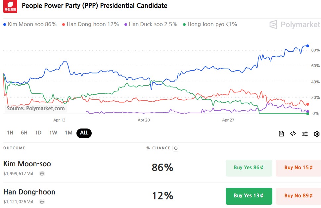The image size is (321, 208).
Task: Click the People Power Party logo
Action: click(x=10, y=7)
